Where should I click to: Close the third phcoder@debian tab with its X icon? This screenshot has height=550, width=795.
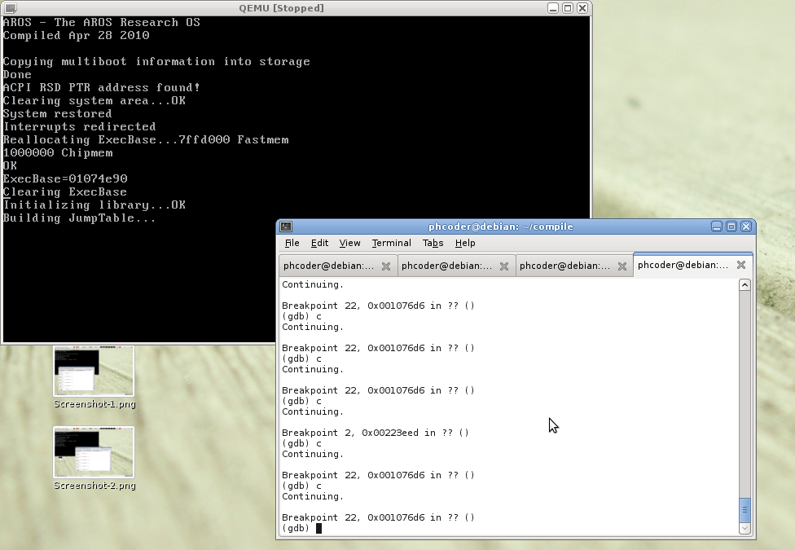click(x=622, y=265)
